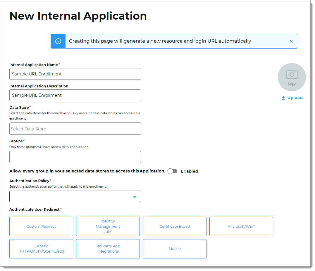The image size is (315, 271).
Task: Select Mobile redirect option
Action: (x=174, y=248)
